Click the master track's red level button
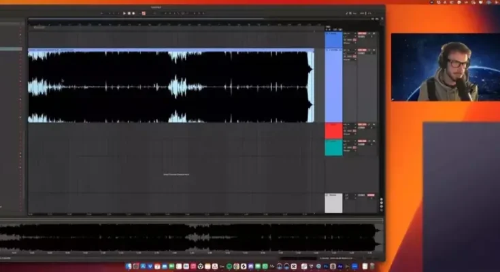 click(369, 196)
